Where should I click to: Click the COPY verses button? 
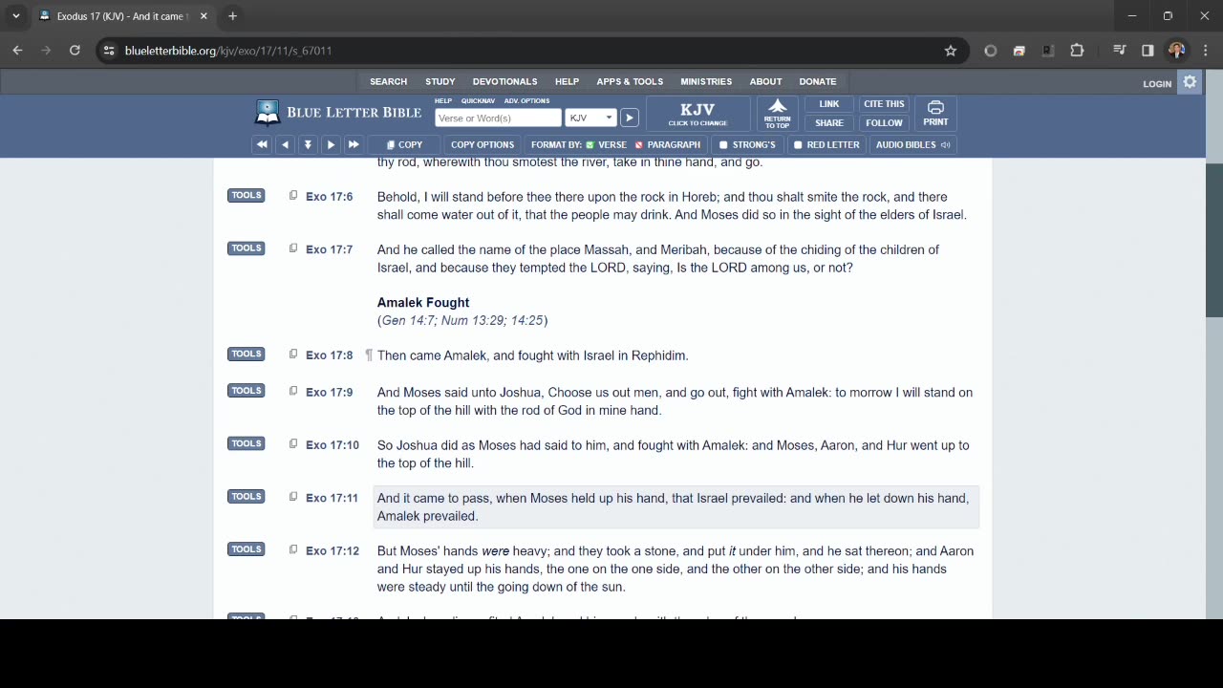pyautogui.click(x=404, y=144)
